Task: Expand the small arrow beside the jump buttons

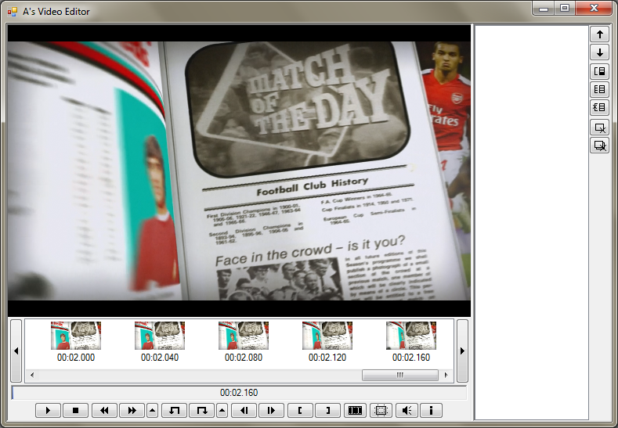Action: (x=222, y=410)
